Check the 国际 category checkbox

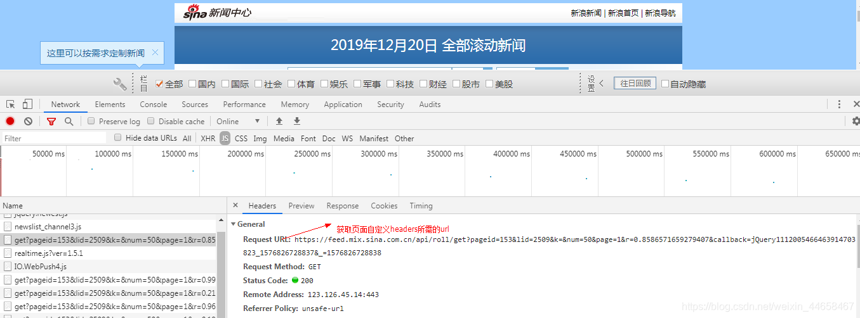[225, 84]
